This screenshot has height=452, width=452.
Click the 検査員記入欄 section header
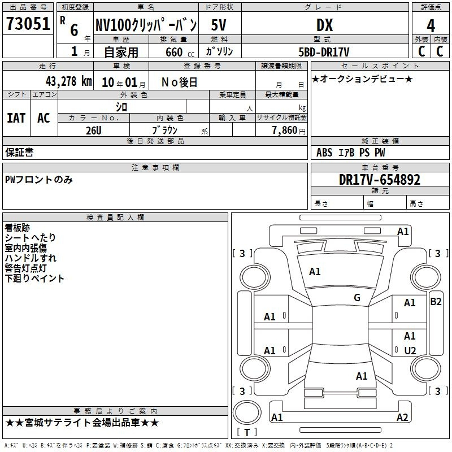(x=115, y=218)
